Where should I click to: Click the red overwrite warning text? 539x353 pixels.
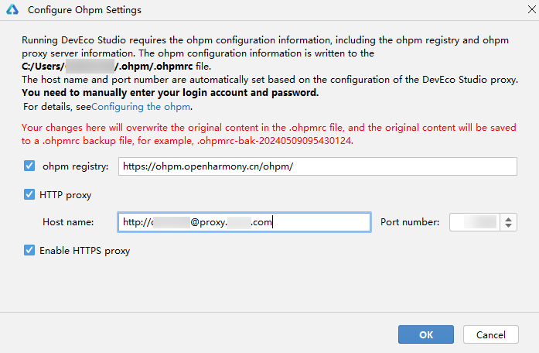[263, 134]
